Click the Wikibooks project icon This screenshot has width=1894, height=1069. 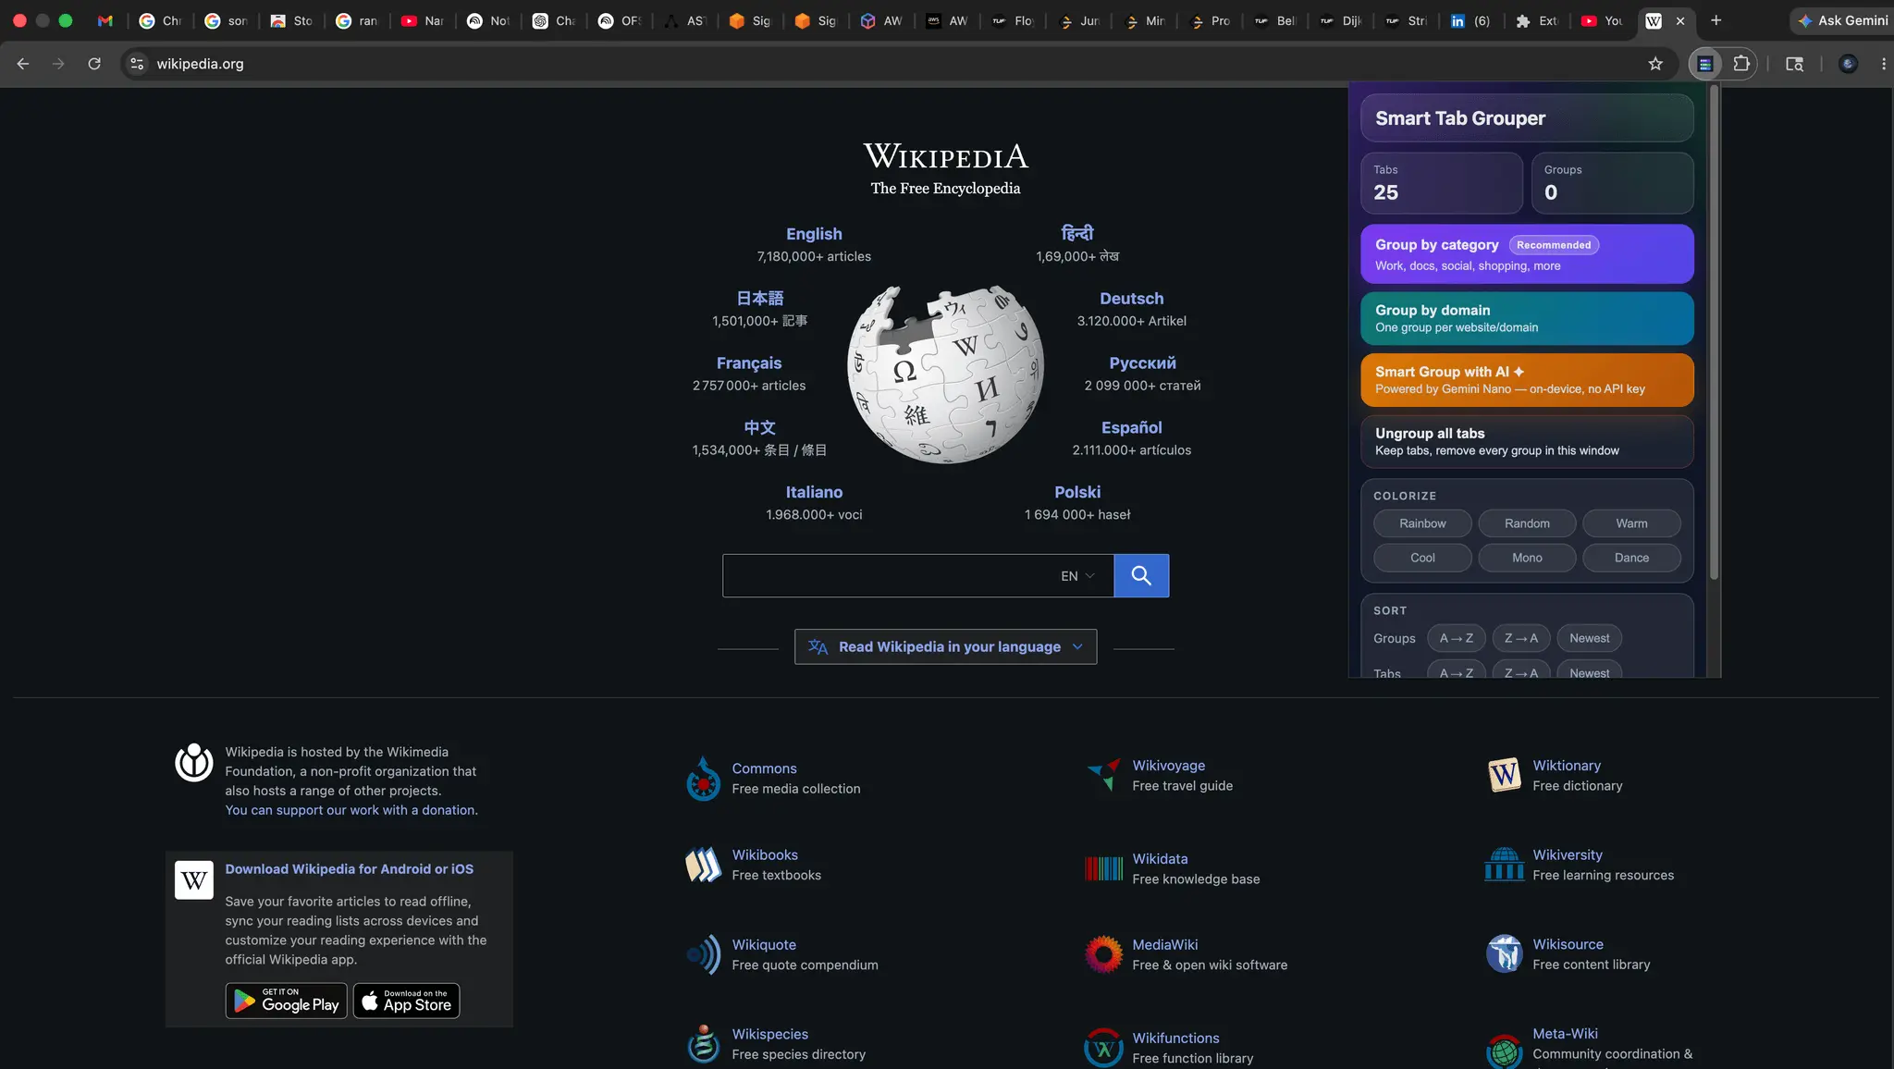pos(704,865)
